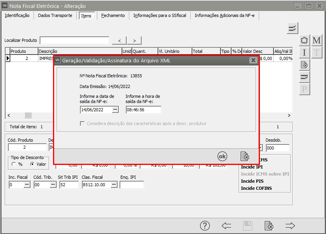Open Informações Adicionais da NF-e tab
Screen dimensions: 326x234
point(225,15)
